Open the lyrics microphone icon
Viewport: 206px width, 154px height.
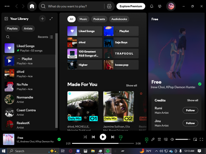[x=153, y=140]
